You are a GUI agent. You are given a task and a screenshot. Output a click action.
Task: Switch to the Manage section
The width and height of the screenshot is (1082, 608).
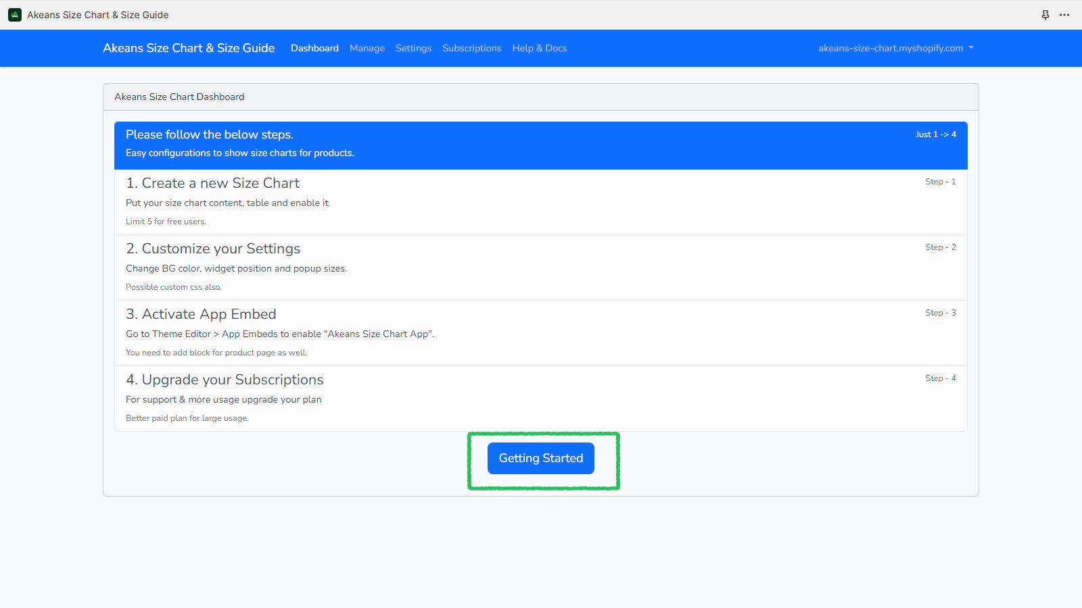click(x=367, y=48)
